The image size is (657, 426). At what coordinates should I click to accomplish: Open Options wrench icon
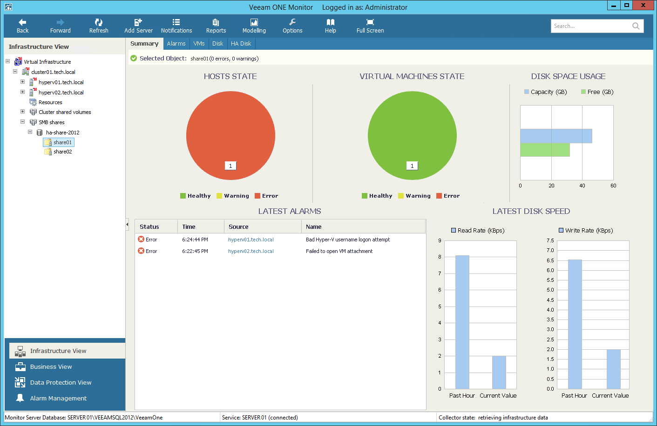(292, 22)
